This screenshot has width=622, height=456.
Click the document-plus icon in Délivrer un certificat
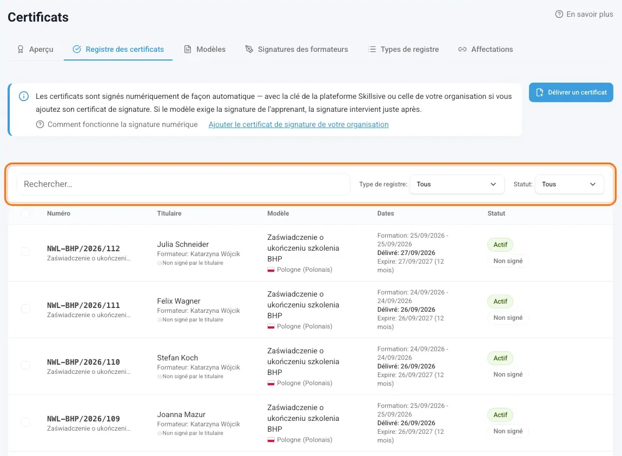(539, 92)
